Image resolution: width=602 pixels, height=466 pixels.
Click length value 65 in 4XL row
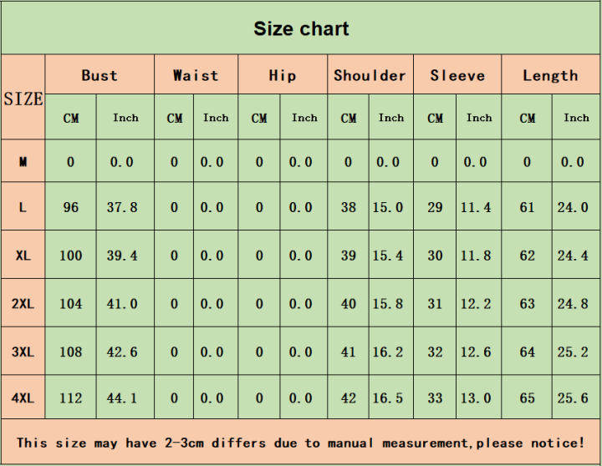(x=527, y=398)
